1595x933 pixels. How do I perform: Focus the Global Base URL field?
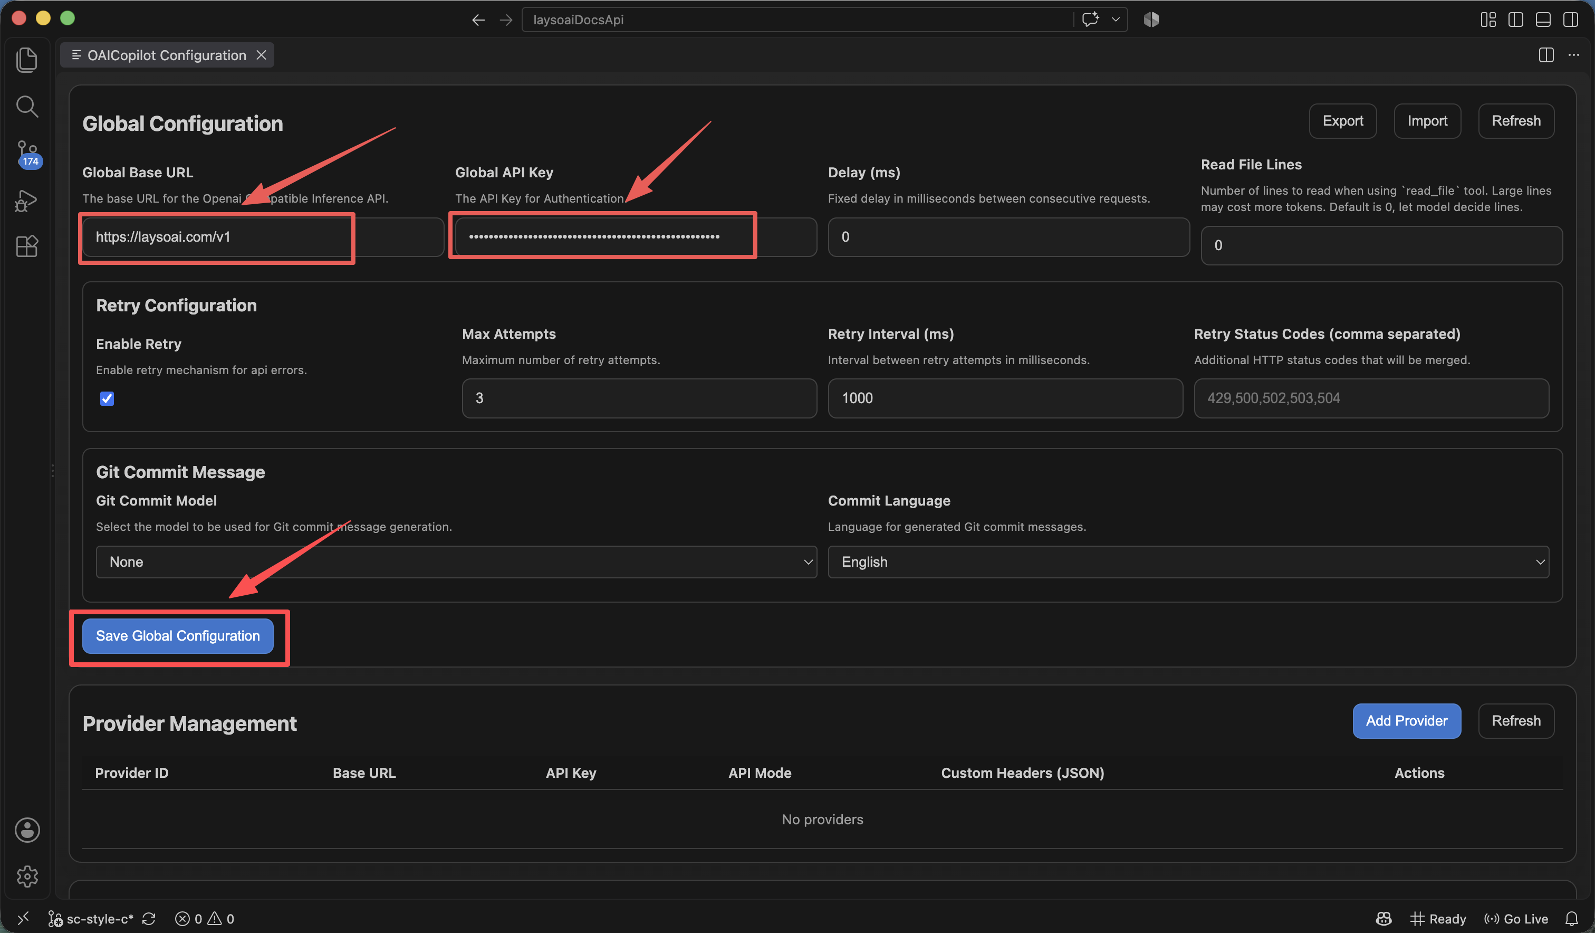[x=263, y=237]
